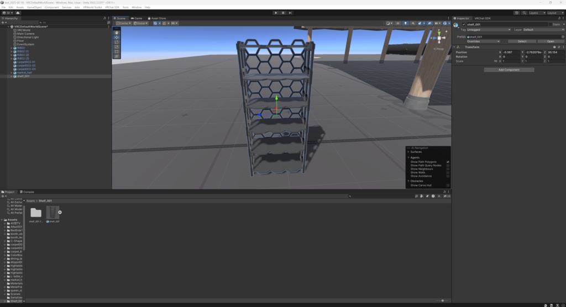Select carpet003-02 in Hierarchy
Viewport: 566px width, 307px height.
(27, 66)
